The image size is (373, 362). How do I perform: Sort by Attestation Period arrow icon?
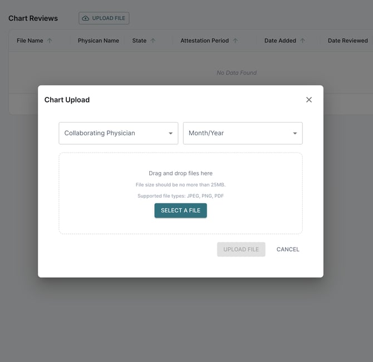[235, 41]
